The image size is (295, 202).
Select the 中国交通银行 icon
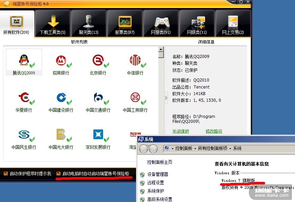point(98,97)
